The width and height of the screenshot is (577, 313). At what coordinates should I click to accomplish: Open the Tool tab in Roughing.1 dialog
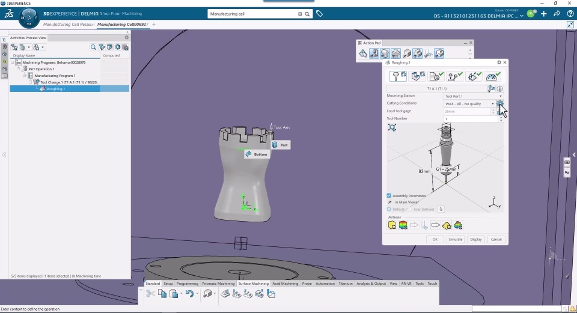point(398,76)
